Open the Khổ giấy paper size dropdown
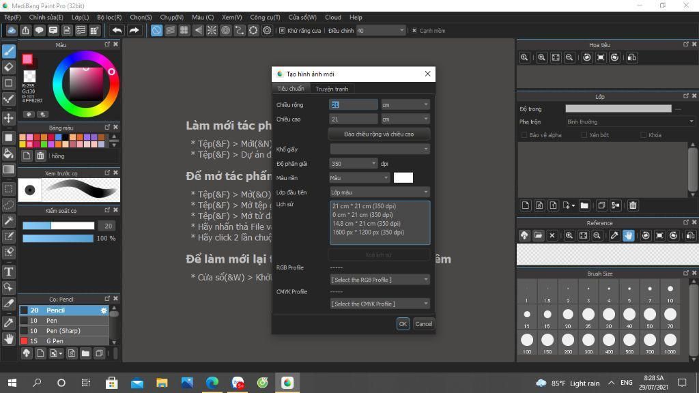This screenshot has height=393, width=699. click(x=380, y=149)
